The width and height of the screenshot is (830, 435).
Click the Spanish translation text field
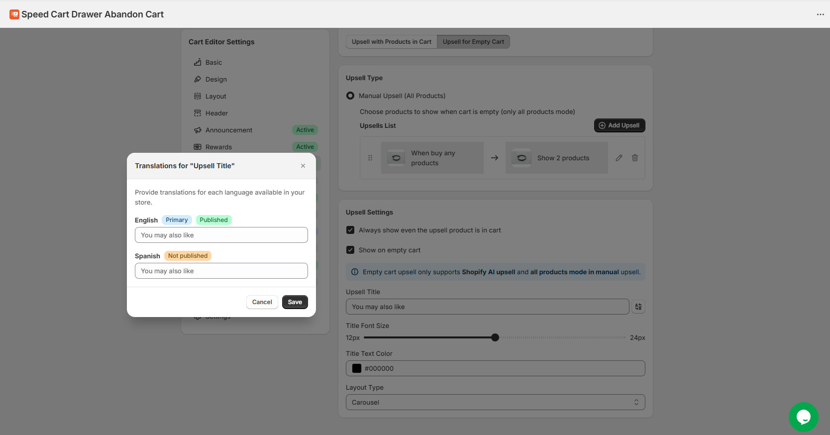click(221, 271)
